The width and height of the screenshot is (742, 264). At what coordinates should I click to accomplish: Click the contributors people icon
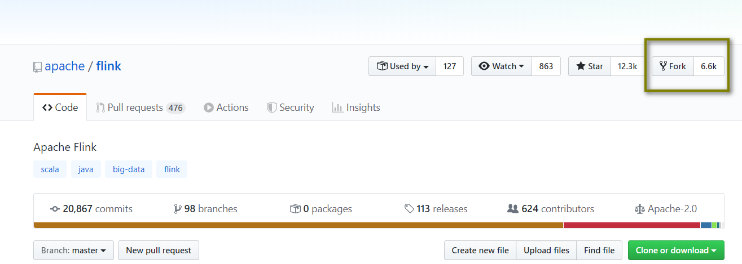click(x=512, y=209)
